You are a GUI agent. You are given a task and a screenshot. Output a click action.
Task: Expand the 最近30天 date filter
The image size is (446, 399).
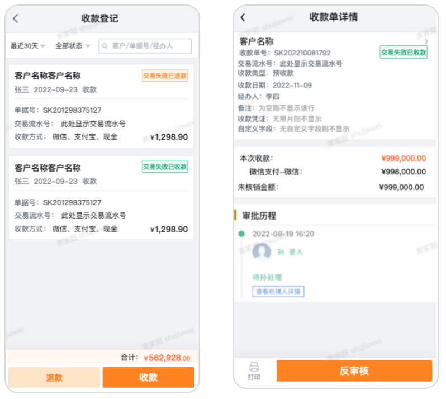pyautogui.click(x=27, y=46)
